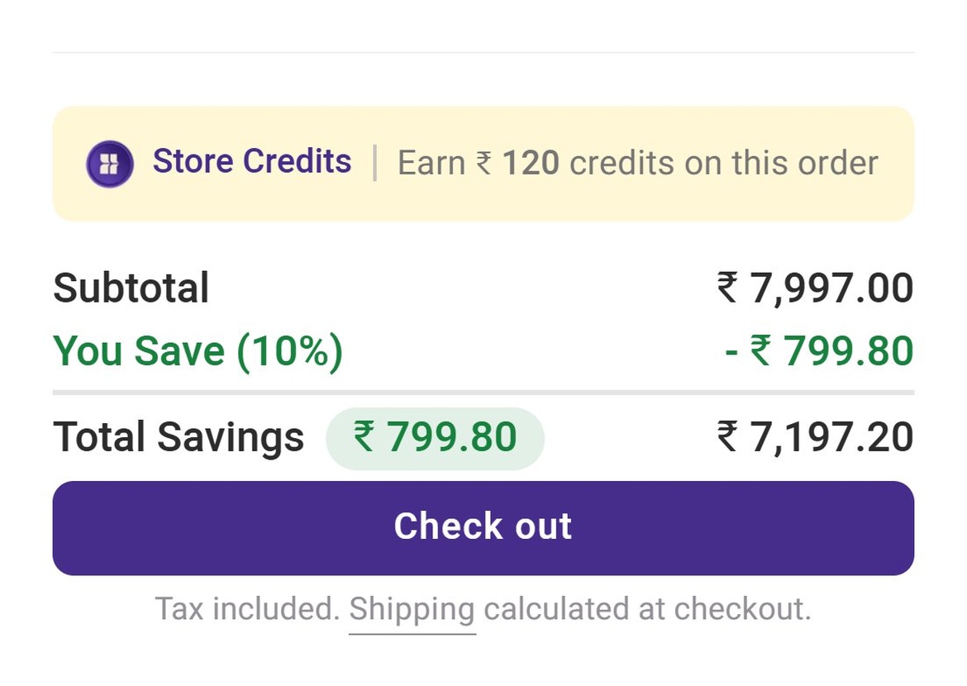Tap the Store Credits label
The width and height of the screenshot is (967, 686).
pos(251,162)
